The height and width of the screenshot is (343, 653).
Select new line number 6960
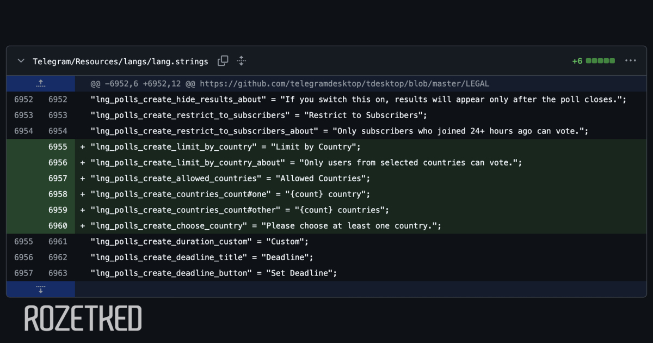click(x=58, y=226)
